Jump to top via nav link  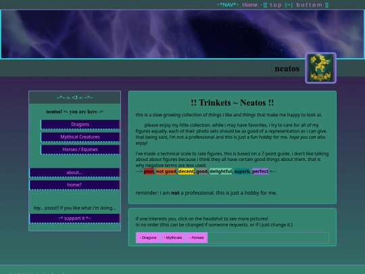pyautogui.click(x=276, y=5)
